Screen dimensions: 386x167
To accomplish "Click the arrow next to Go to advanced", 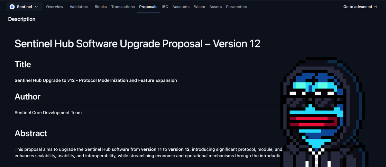I will coord(376,6).
